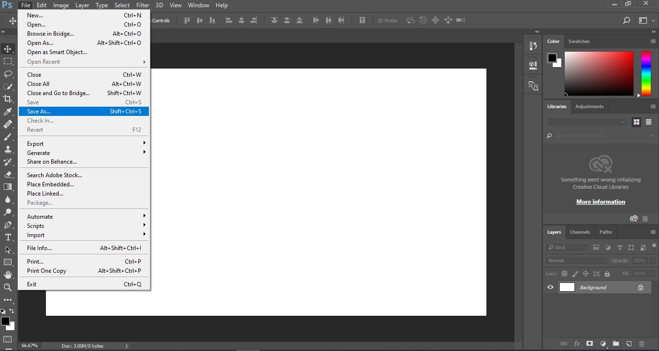Select the Eraser tool
This screenshot has height=351, width=659.
click(8, 174)
